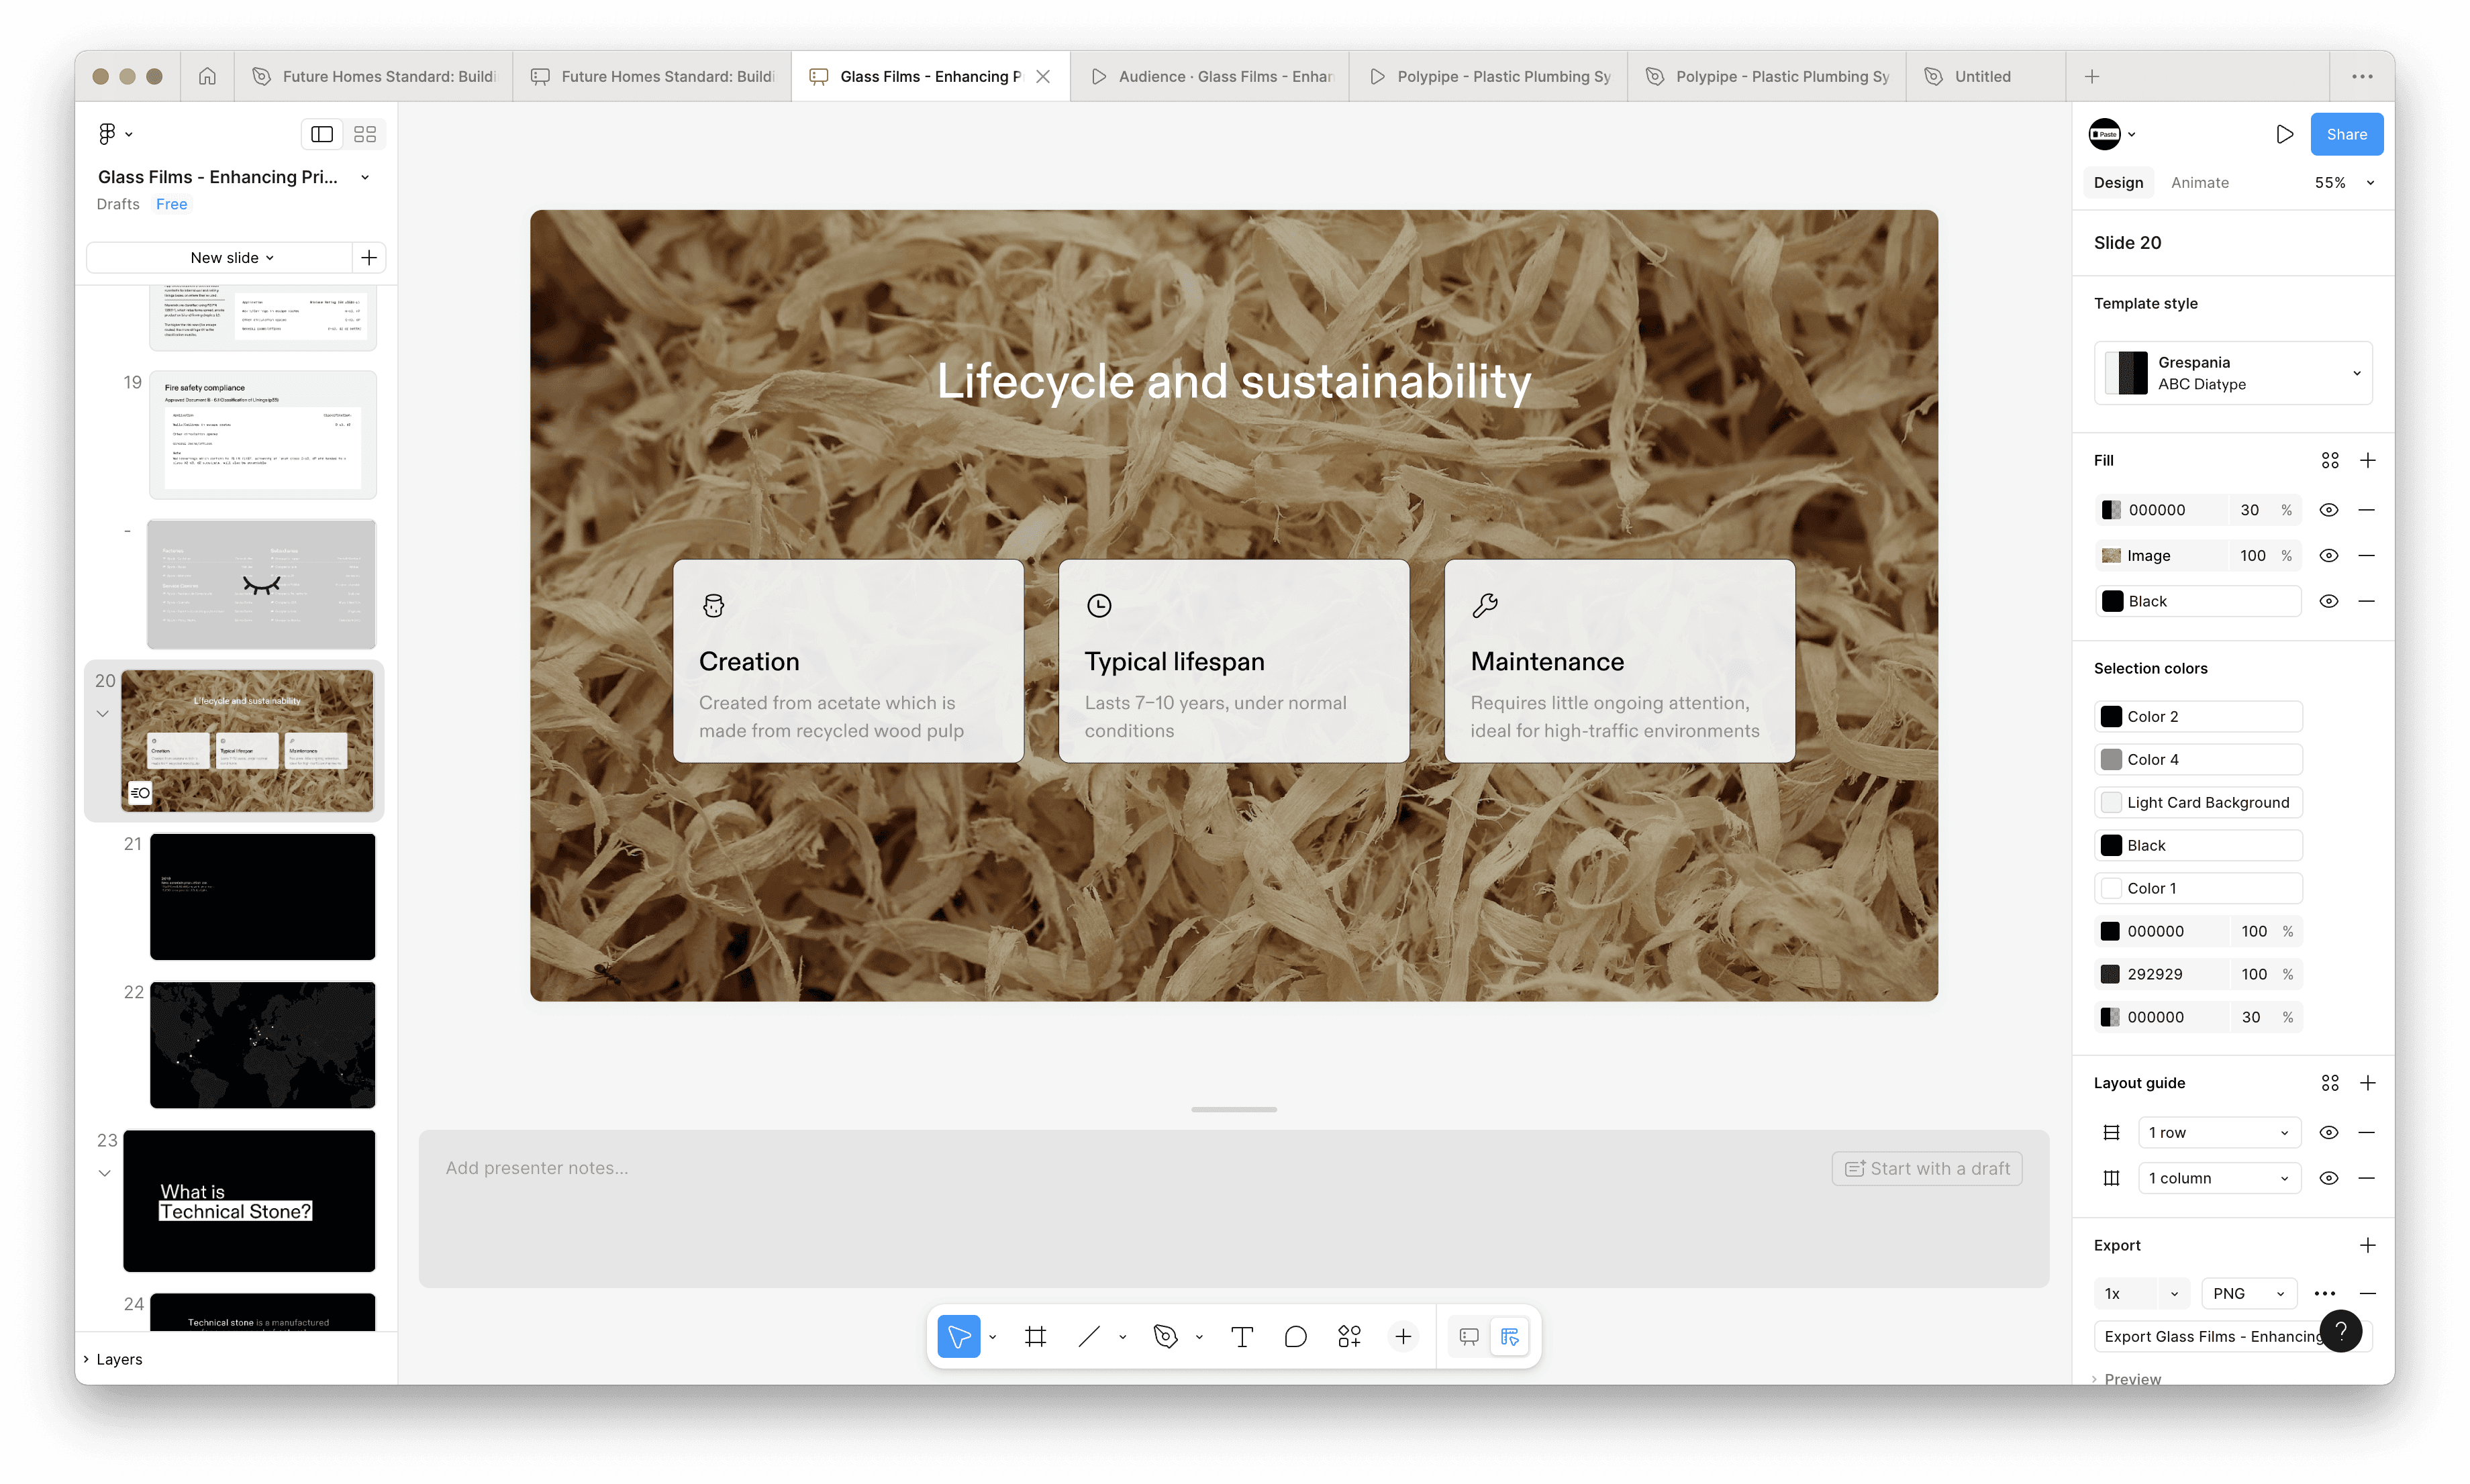The width and height of the screenshot is (2470, 1484).
Task: Remove the 000000 30% fill
Action: (2366, 510)
